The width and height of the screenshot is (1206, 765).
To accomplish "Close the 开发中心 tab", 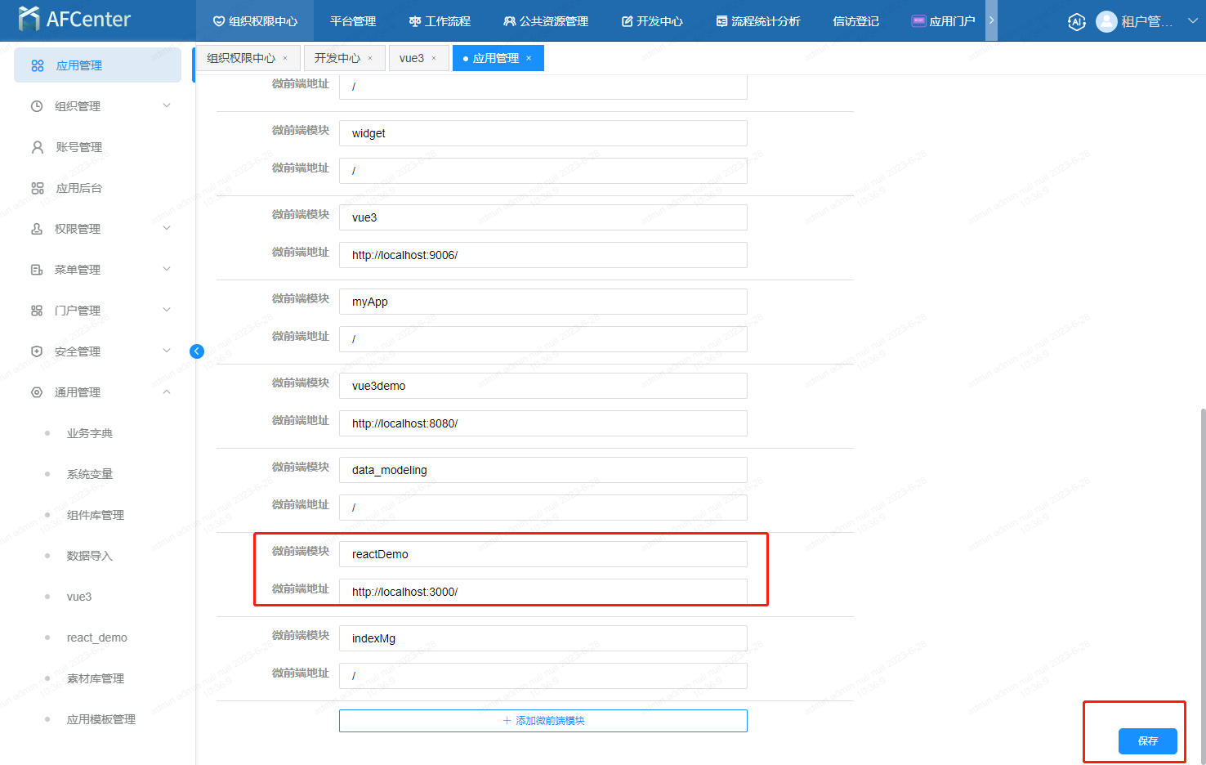I will click(x=370, y=58).
